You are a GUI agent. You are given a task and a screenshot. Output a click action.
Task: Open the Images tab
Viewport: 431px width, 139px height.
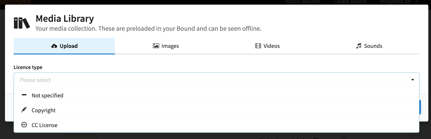tap(166, 46)
